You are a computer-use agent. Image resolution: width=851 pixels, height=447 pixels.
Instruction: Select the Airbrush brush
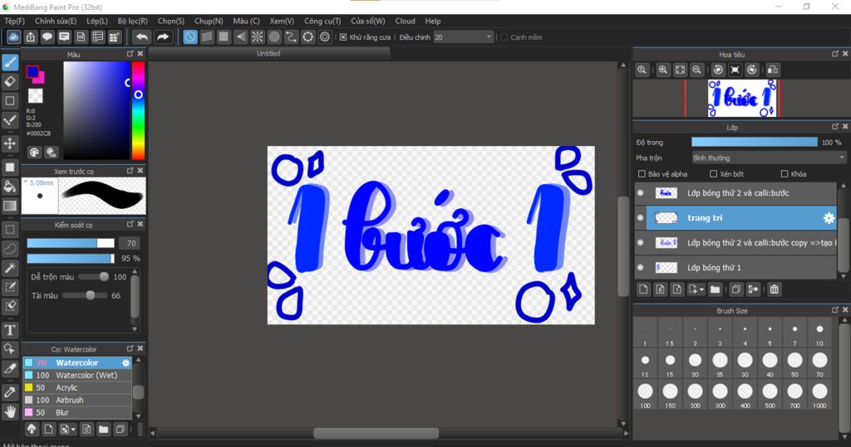point(77,400)
